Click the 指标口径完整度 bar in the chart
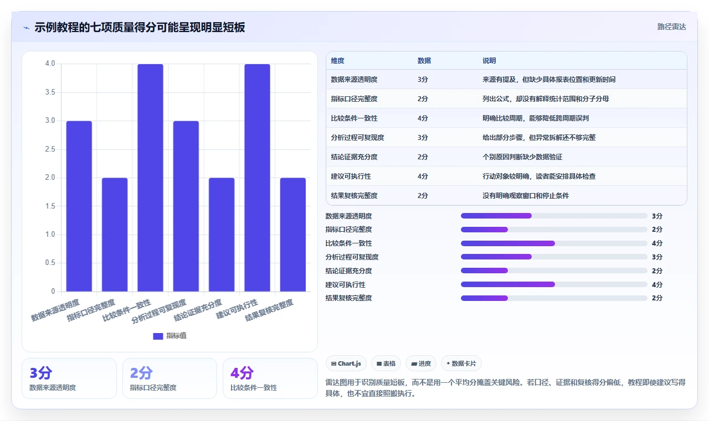Screen dimensions: 709x421 (115, 235)
